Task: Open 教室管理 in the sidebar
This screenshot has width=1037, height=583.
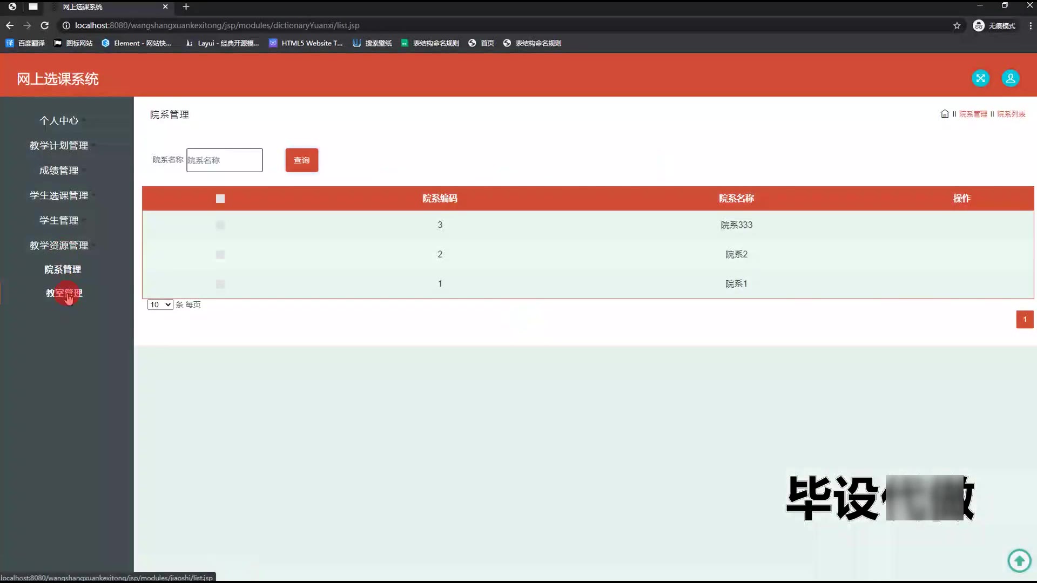Action: click(x=64, y=293)
